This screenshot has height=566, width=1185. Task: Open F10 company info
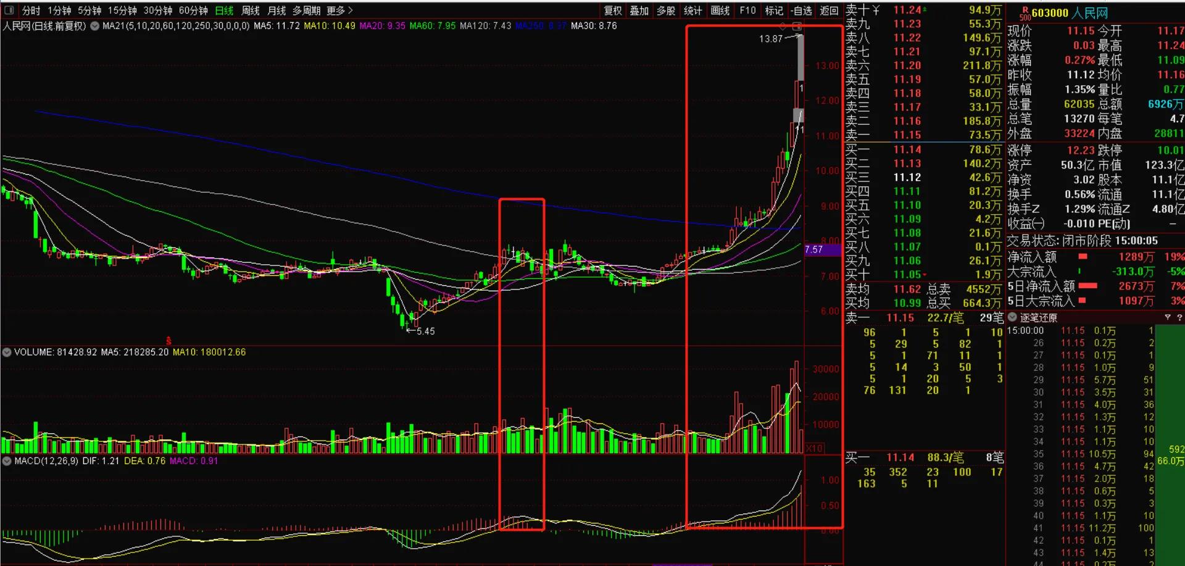(x=747, y=10)
